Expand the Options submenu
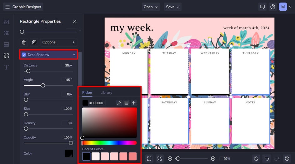The image size is (295, 164). click(x=58, y=42)
